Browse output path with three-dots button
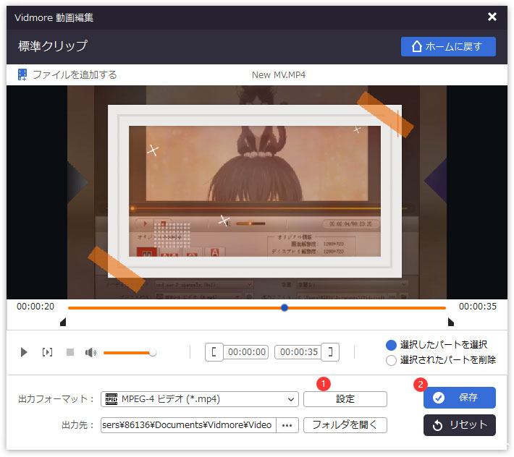514x457 pixels. tap(287, 425)
